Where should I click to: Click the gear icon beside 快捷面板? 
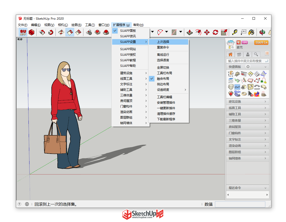click(x=248, y=67)
